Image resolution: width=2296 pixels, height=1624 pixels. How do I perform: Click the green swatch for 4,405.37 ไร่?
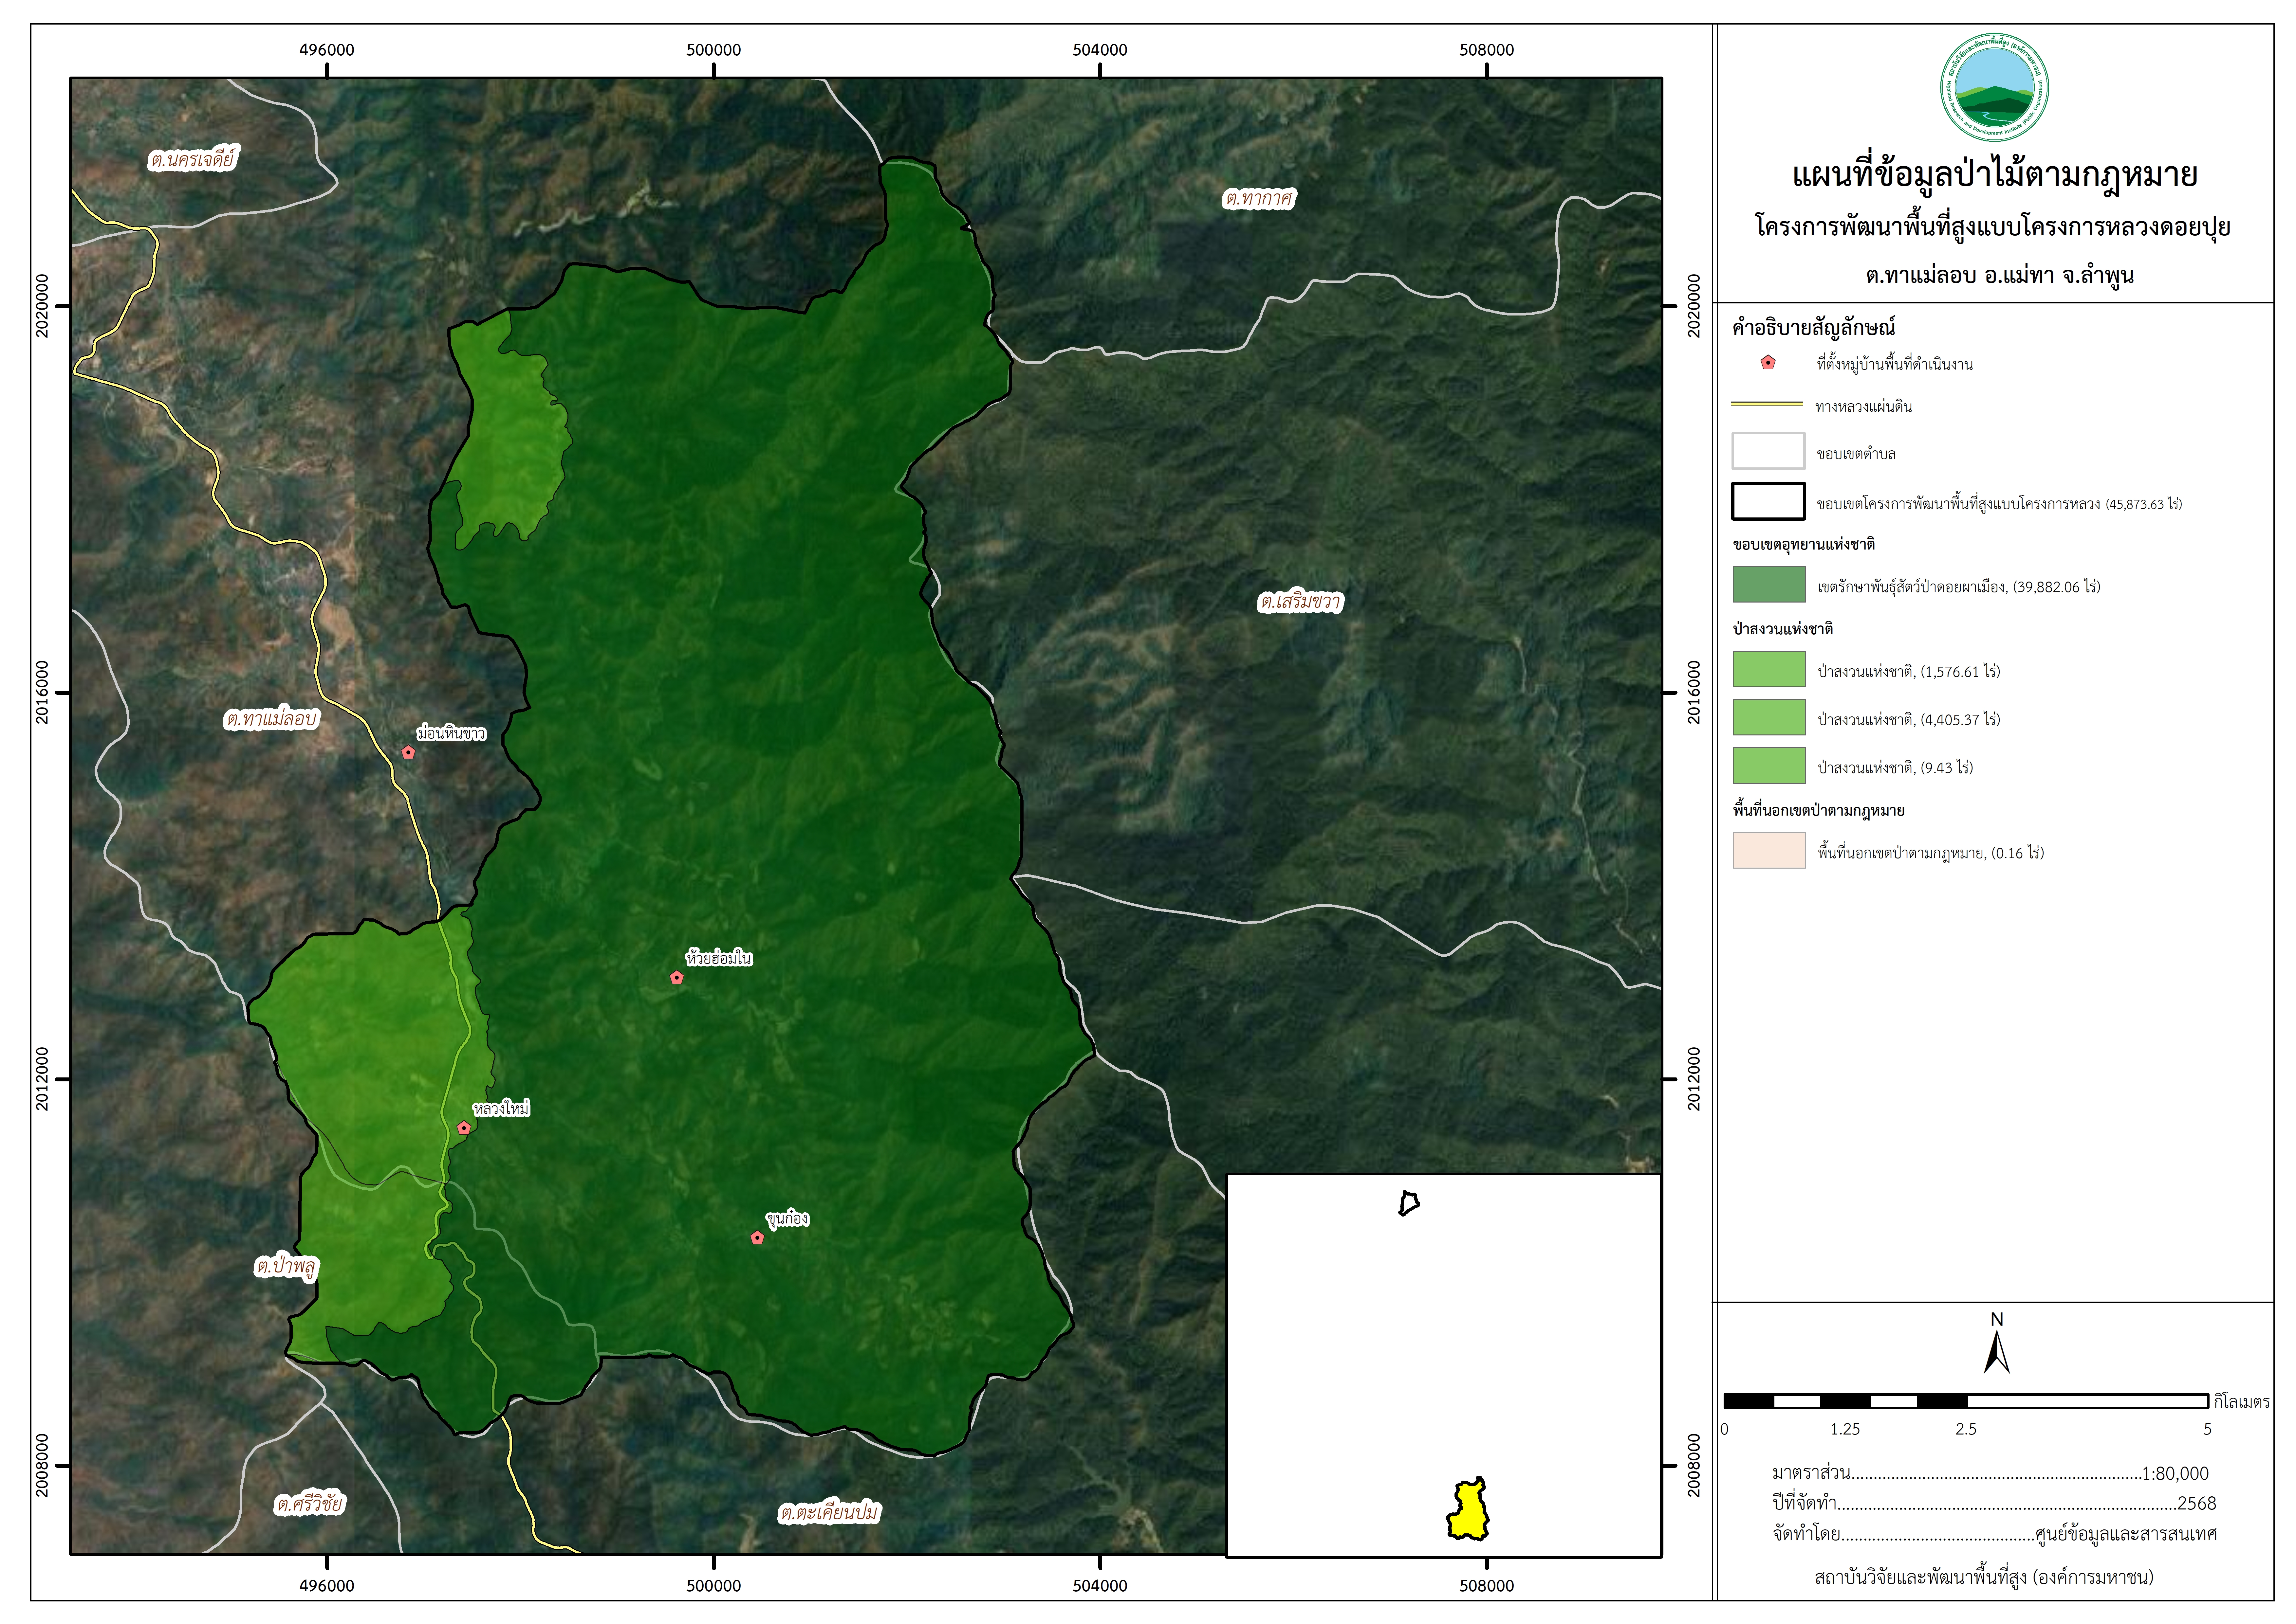1769,717
